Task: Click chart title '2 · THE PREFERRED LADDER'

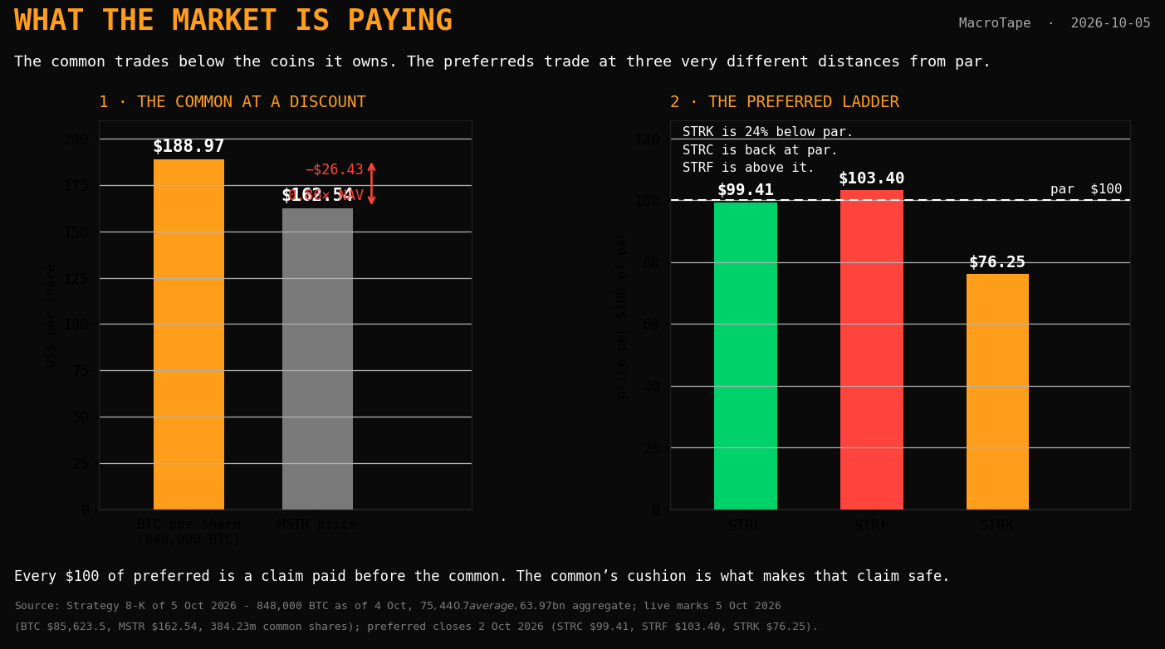Action: pos(785,102)
